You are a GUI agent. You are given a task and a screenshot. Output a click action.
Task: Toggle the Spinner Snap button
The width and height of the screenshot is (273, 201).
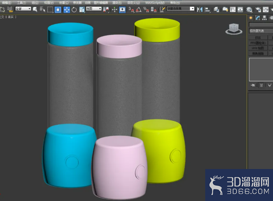[x=154, y=9]
